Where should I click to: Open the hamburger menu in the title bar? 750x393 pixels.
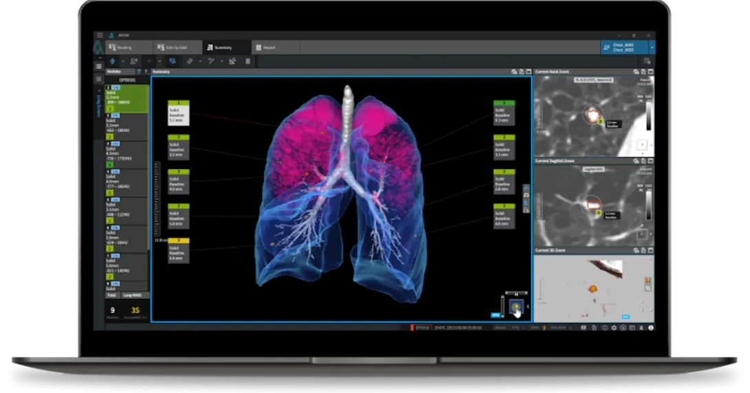(x=100, y=35)
